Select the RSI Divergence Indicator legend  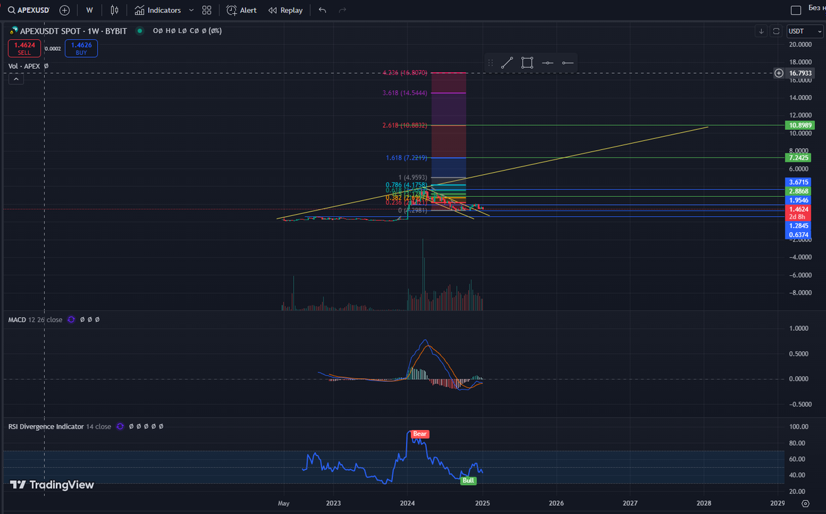coord(59,427)
